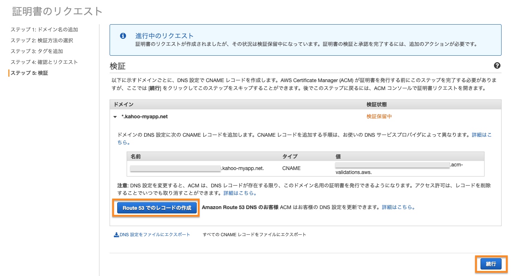Click the 名前 column header in the CNAME table

(135, 156)
